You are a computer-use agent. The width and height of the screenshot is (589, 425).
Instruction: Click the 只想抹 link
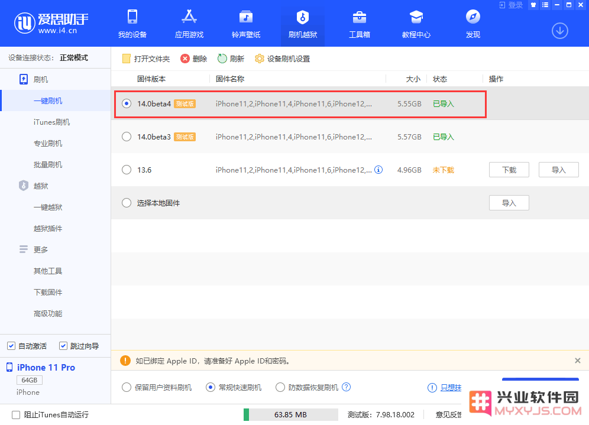(x=451, y=387)
